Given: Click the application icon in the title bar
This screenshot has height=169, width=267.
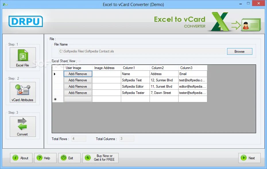Looking at the screenshot, I should [5, 4].
